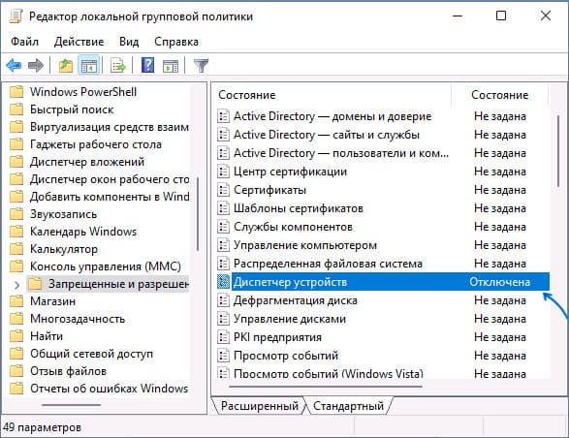
Task: Click the Filter funnel toolbar icon
Action: (x=201, y=66)
